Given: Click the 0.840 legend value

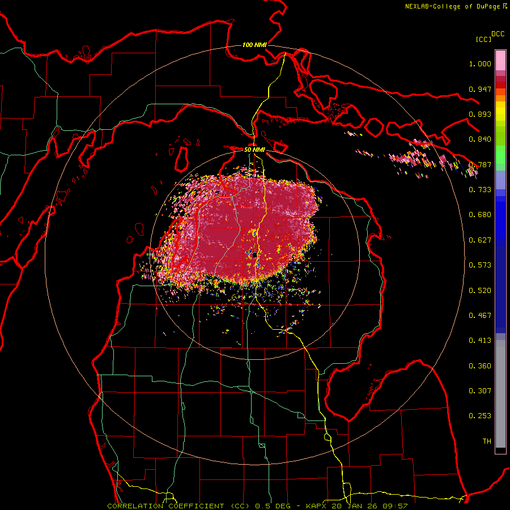Looking at the screenshot, I should pyautogui.click(x=480, y=139).
